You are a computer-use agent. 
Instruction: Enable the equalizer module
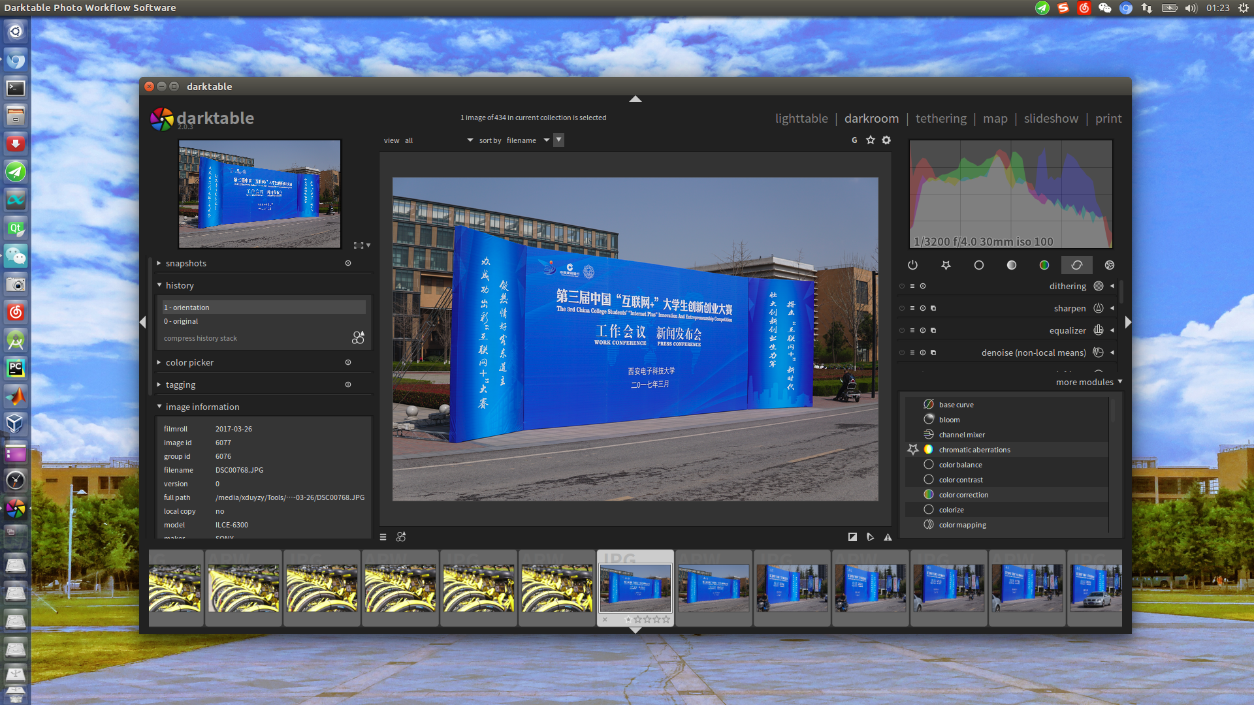tap(902, 330)
